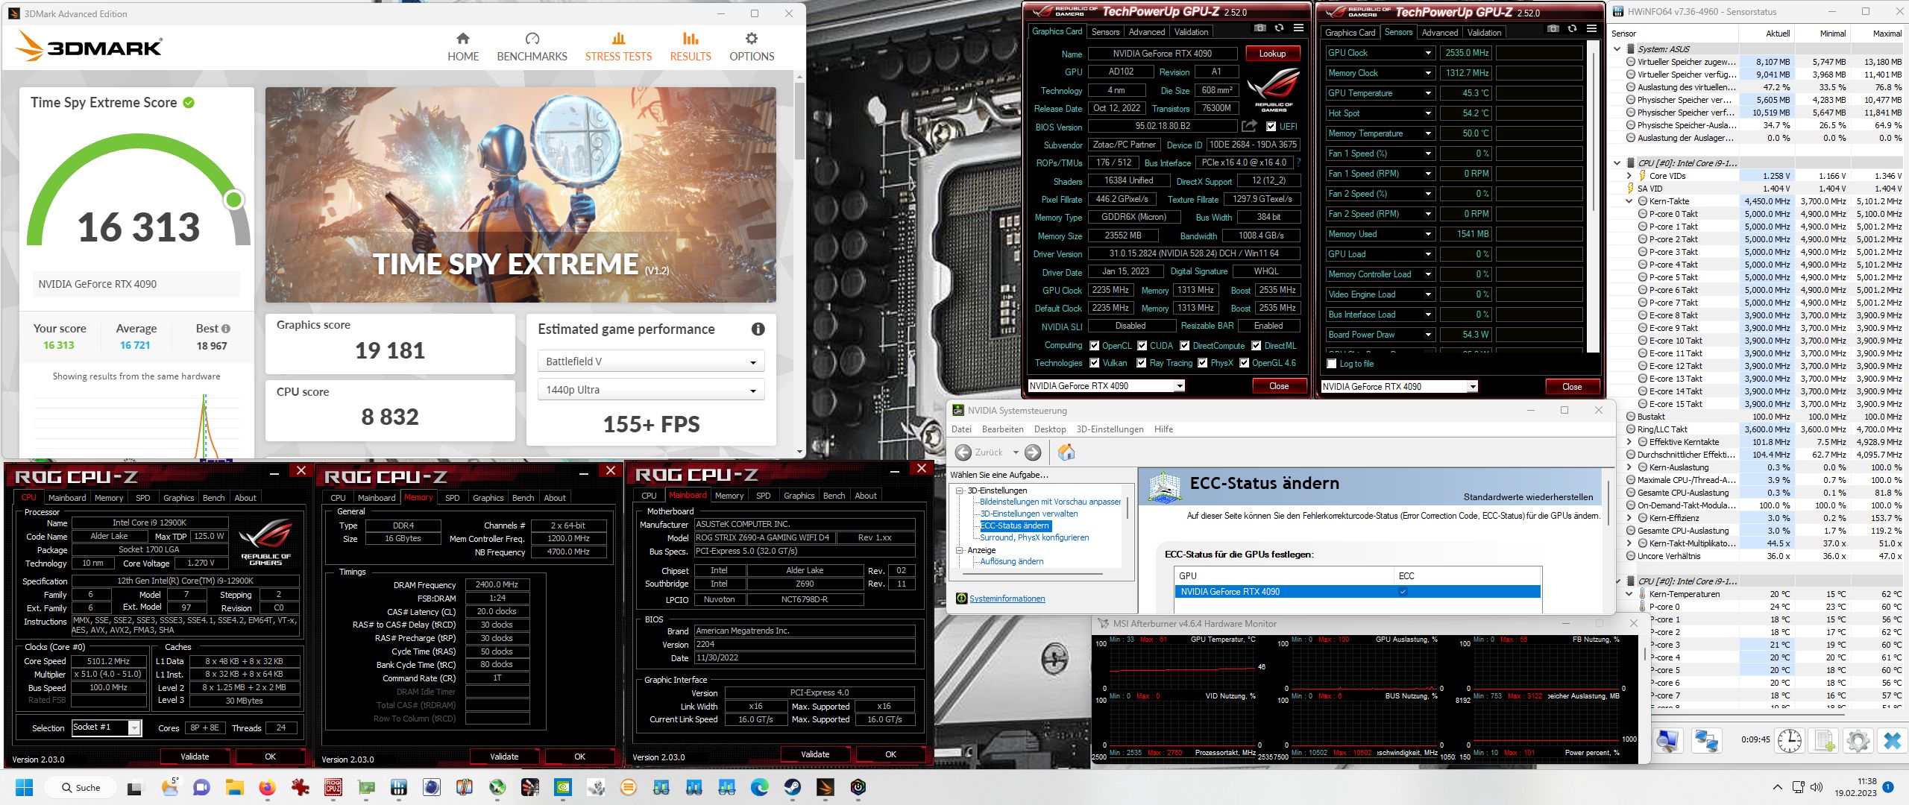Open the Hot Spot sensor dropdown arrow
Viewport: 1909px width, 805px height.
1428,113
